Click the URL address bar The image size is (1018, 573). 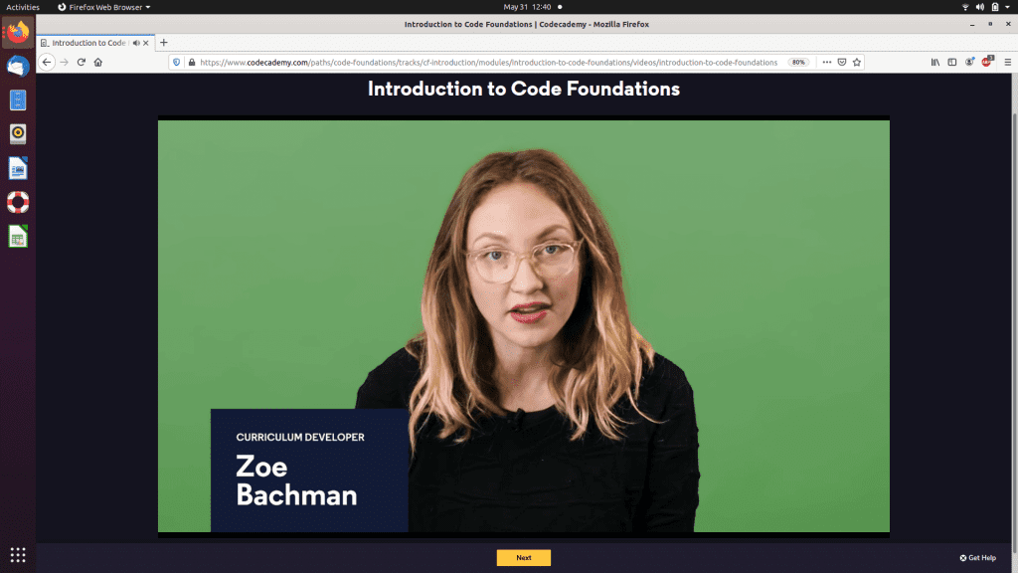pyautogui.click(x=488, y=63)
